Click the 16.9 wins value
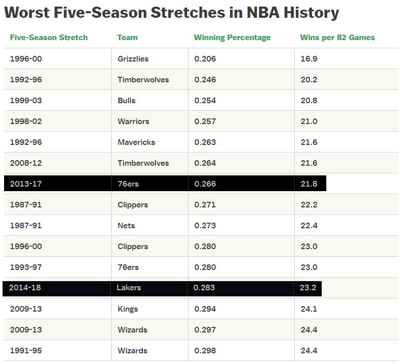 click(x=309, y=59)
